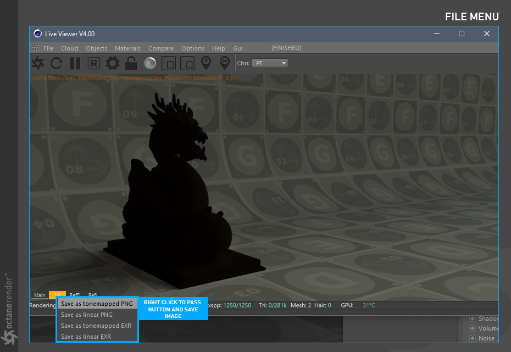Choose Save as linear EXR
Screen dimensions: 511x352
coord(97,337)
